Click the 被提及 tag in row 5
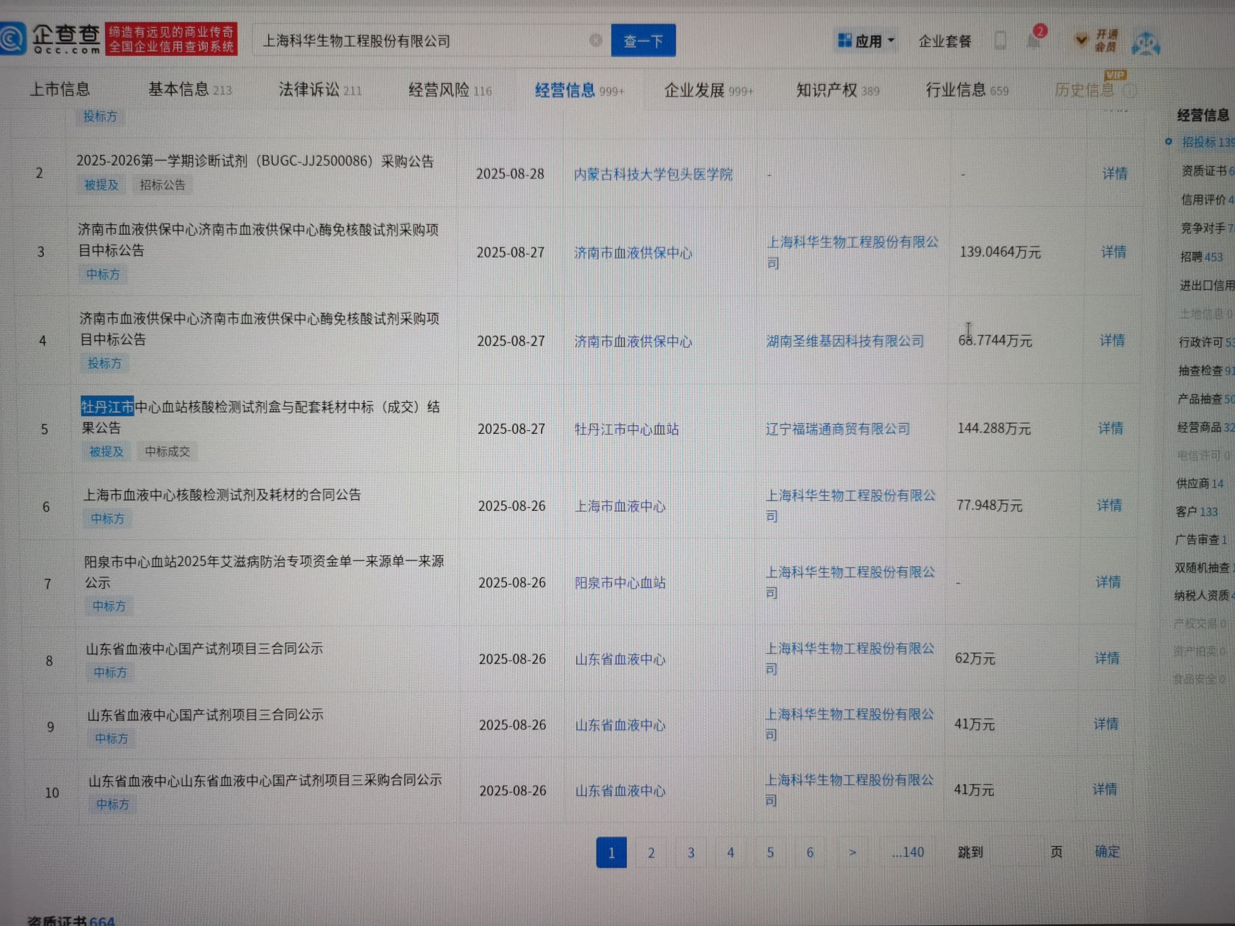1235x926 pixels. pyautogui.click(x=106, y=451)
